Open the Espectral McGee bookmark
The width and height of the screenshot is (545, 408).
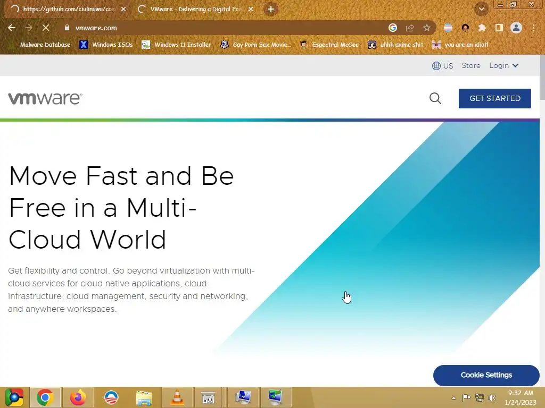pos(329,45)
